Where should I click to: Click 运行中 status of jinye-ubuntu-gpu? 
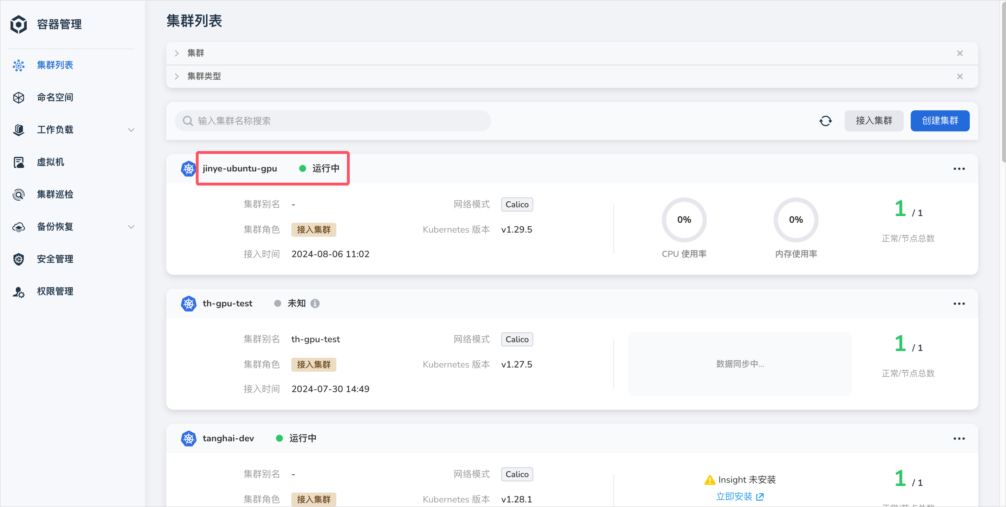[325, 169]
